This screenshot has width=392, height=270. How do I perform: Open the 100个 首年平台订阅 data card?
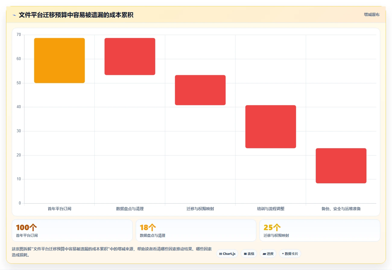point(72,230)
